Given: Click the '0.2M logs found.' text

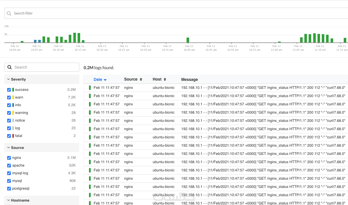Looking at the screenshot, I should [x=99, y=68].
